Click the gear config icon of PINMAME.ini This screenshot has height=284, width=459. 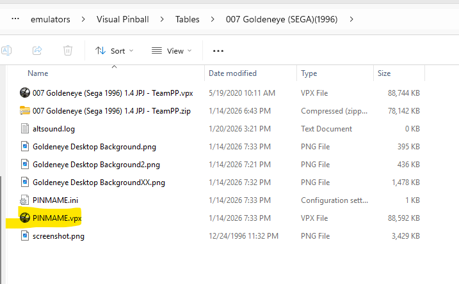[x=24, y=200]
